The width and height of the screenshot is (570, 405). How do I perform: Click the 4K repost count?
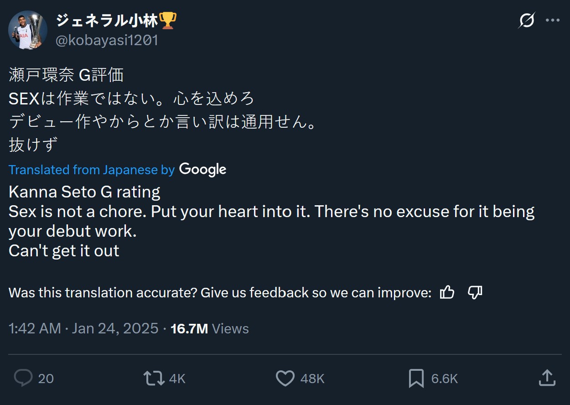coord(177,379)
